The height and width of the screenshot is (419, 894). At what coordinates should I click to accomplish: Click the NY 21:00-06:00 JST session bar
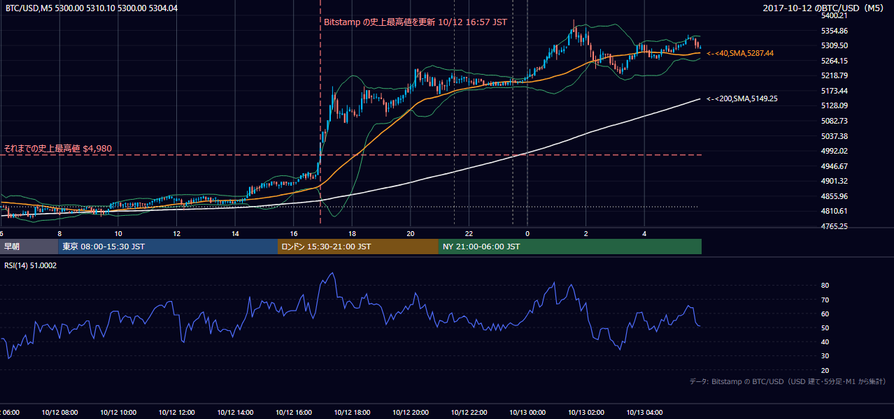click(570, 247)
